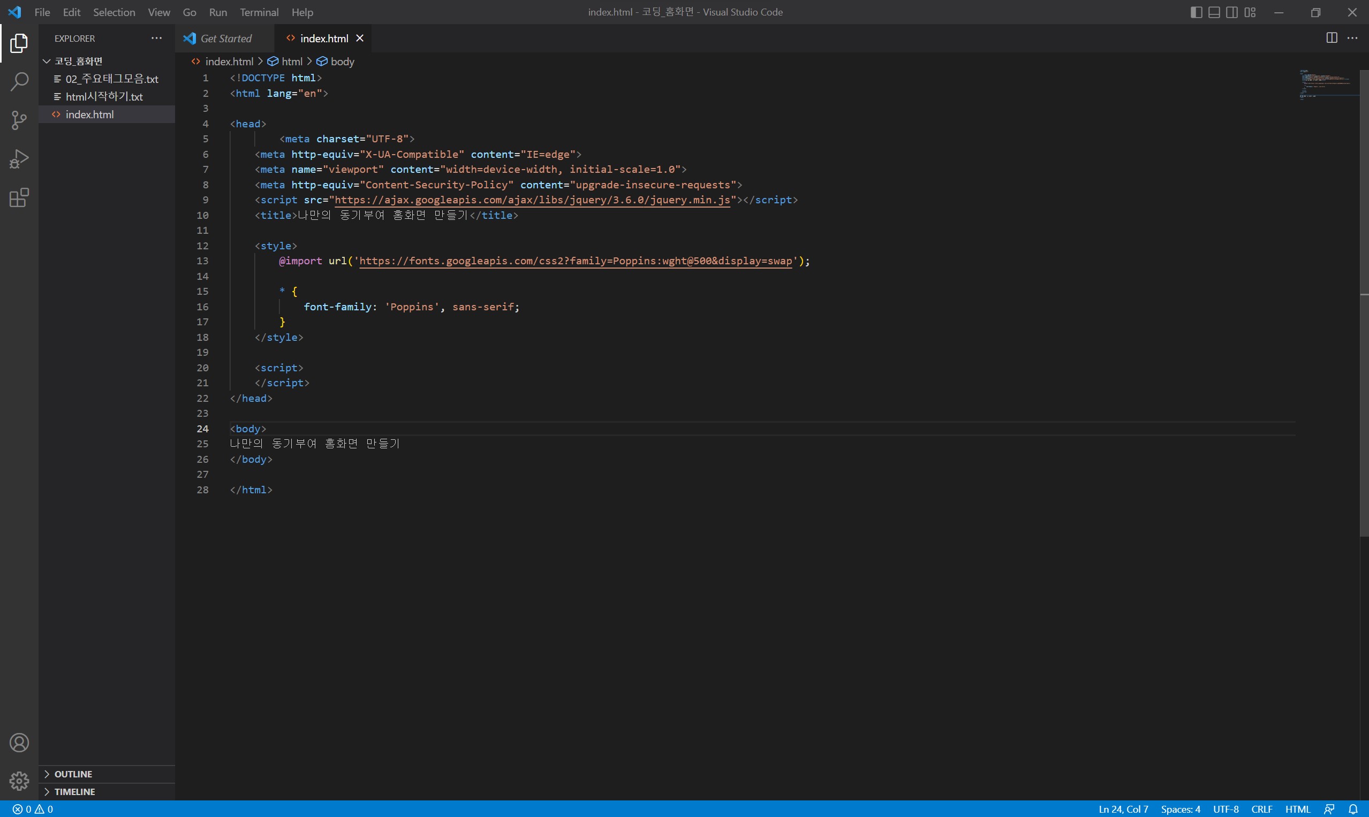Expand the TIMELINE section
Screen dimensions: 1369x817
click(107, 792)
